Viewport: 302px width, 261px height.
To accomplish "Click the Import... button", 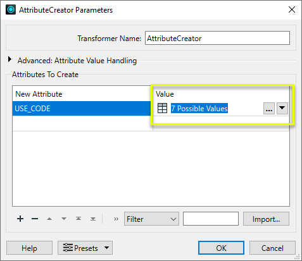I will pos(266,219).
